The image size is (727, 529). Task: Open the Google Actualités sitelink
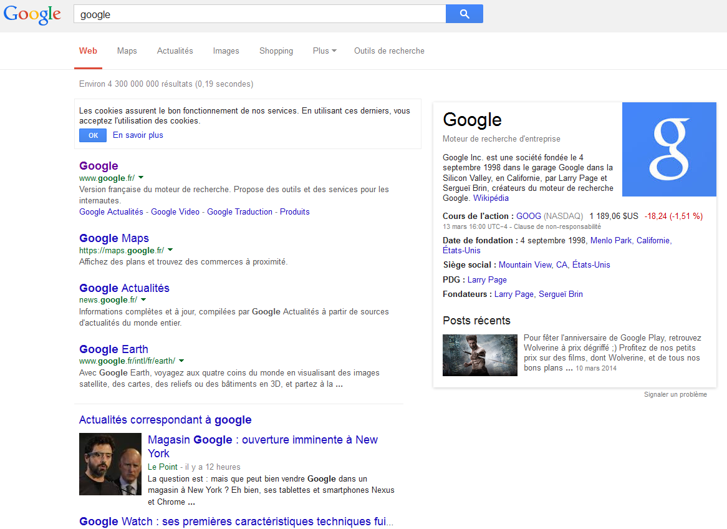pos(111,211)
